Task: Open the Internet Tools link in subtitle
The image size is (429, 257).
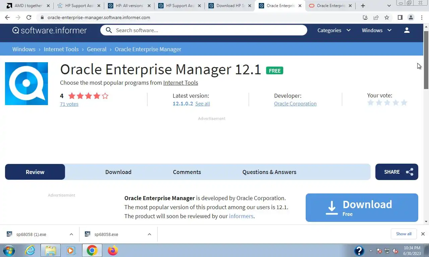Action: pyautogui.click(x=181, y=83)
